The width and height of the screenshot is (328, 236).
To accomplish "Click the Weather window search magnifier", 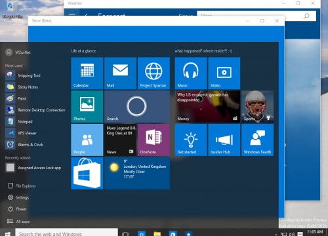I will point(306,16).
